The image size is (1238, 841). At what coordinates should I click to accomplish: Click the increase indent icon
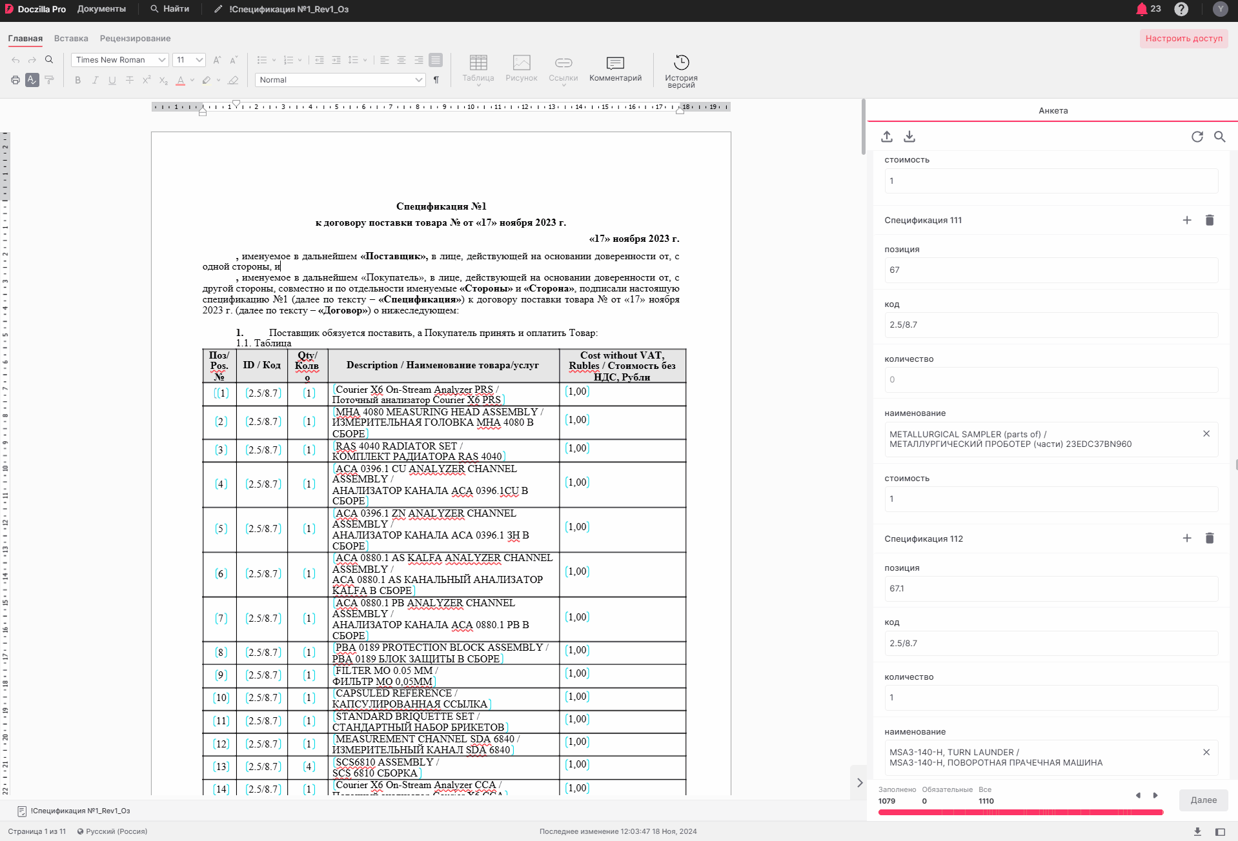coord(336,60)
